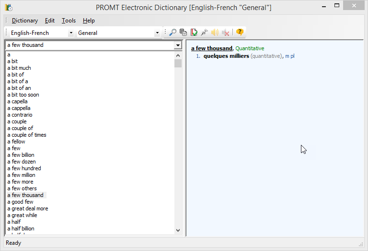Select 'a bit of an' entry

[19, 88]
